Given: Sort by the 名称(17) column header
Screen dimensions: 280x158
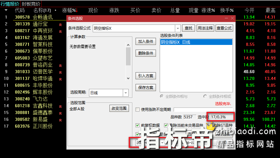Looking at the screenshot, I should (x=42, y=10).
